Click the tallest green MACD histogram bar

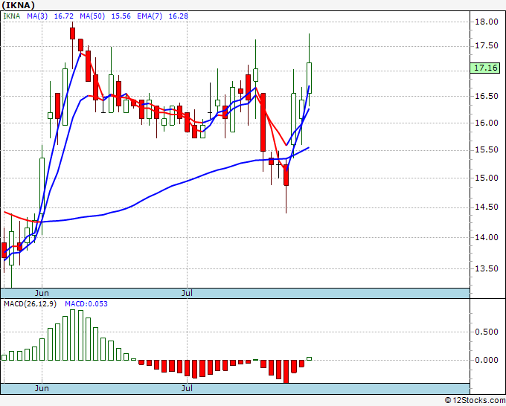(73, 335)
